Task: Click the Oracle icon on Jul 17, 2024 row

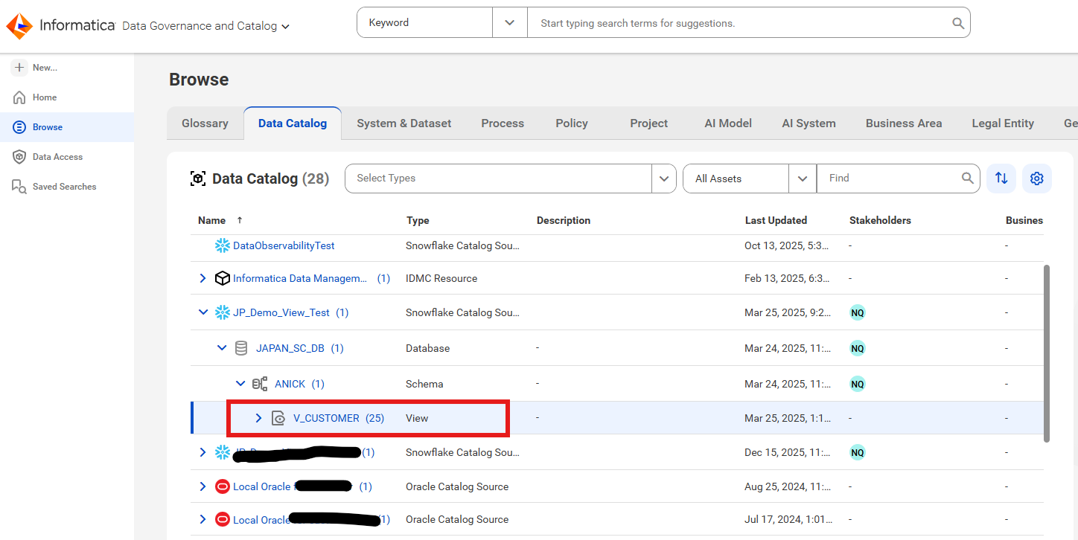Action: pos(222,519)
